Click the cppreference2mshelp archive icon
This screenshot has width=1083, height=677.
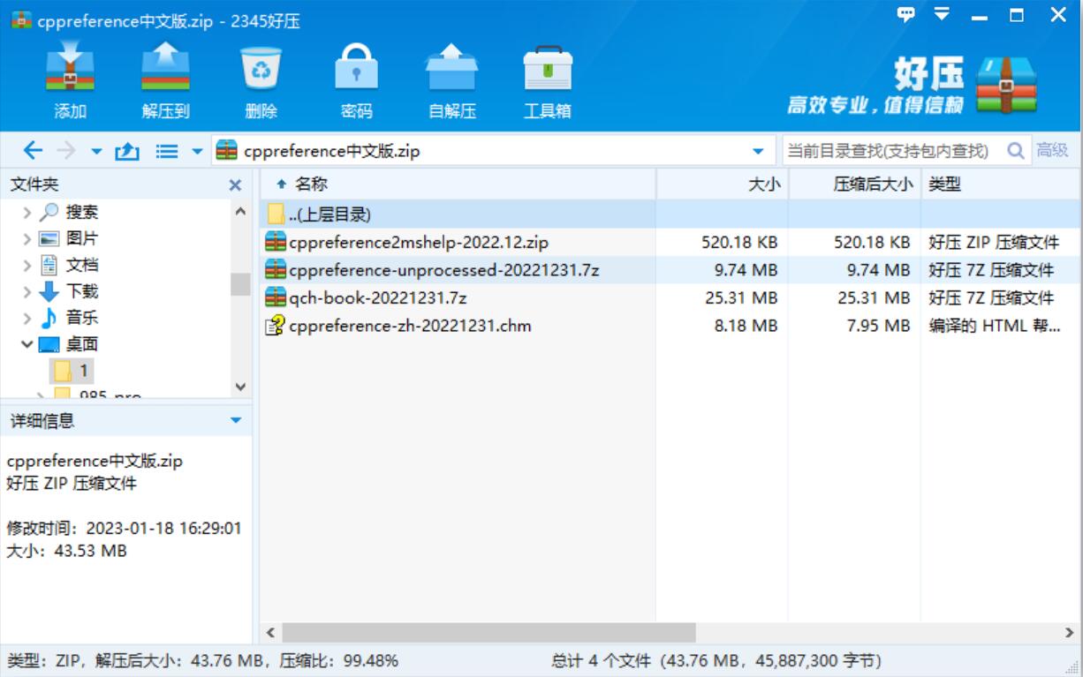pyautogui.click(x=275, y=242)
